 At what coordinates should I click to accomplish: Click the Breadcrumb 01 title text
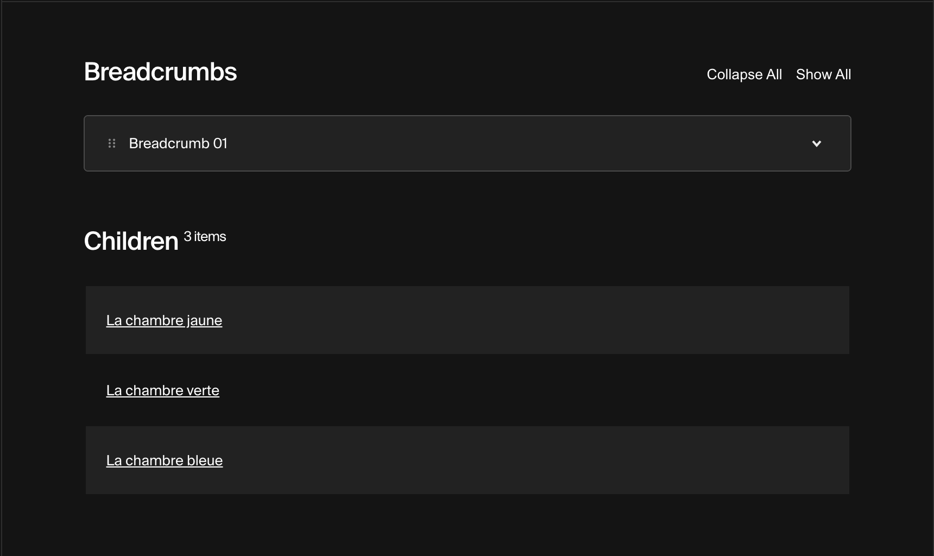(178, 143)
